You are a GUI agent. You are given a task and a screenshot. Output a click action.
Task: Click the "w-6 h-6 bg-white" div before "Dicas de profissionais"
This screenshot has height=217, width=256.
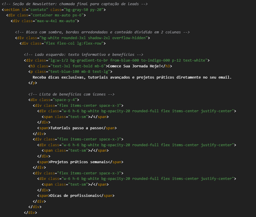(x=137, y=179)
